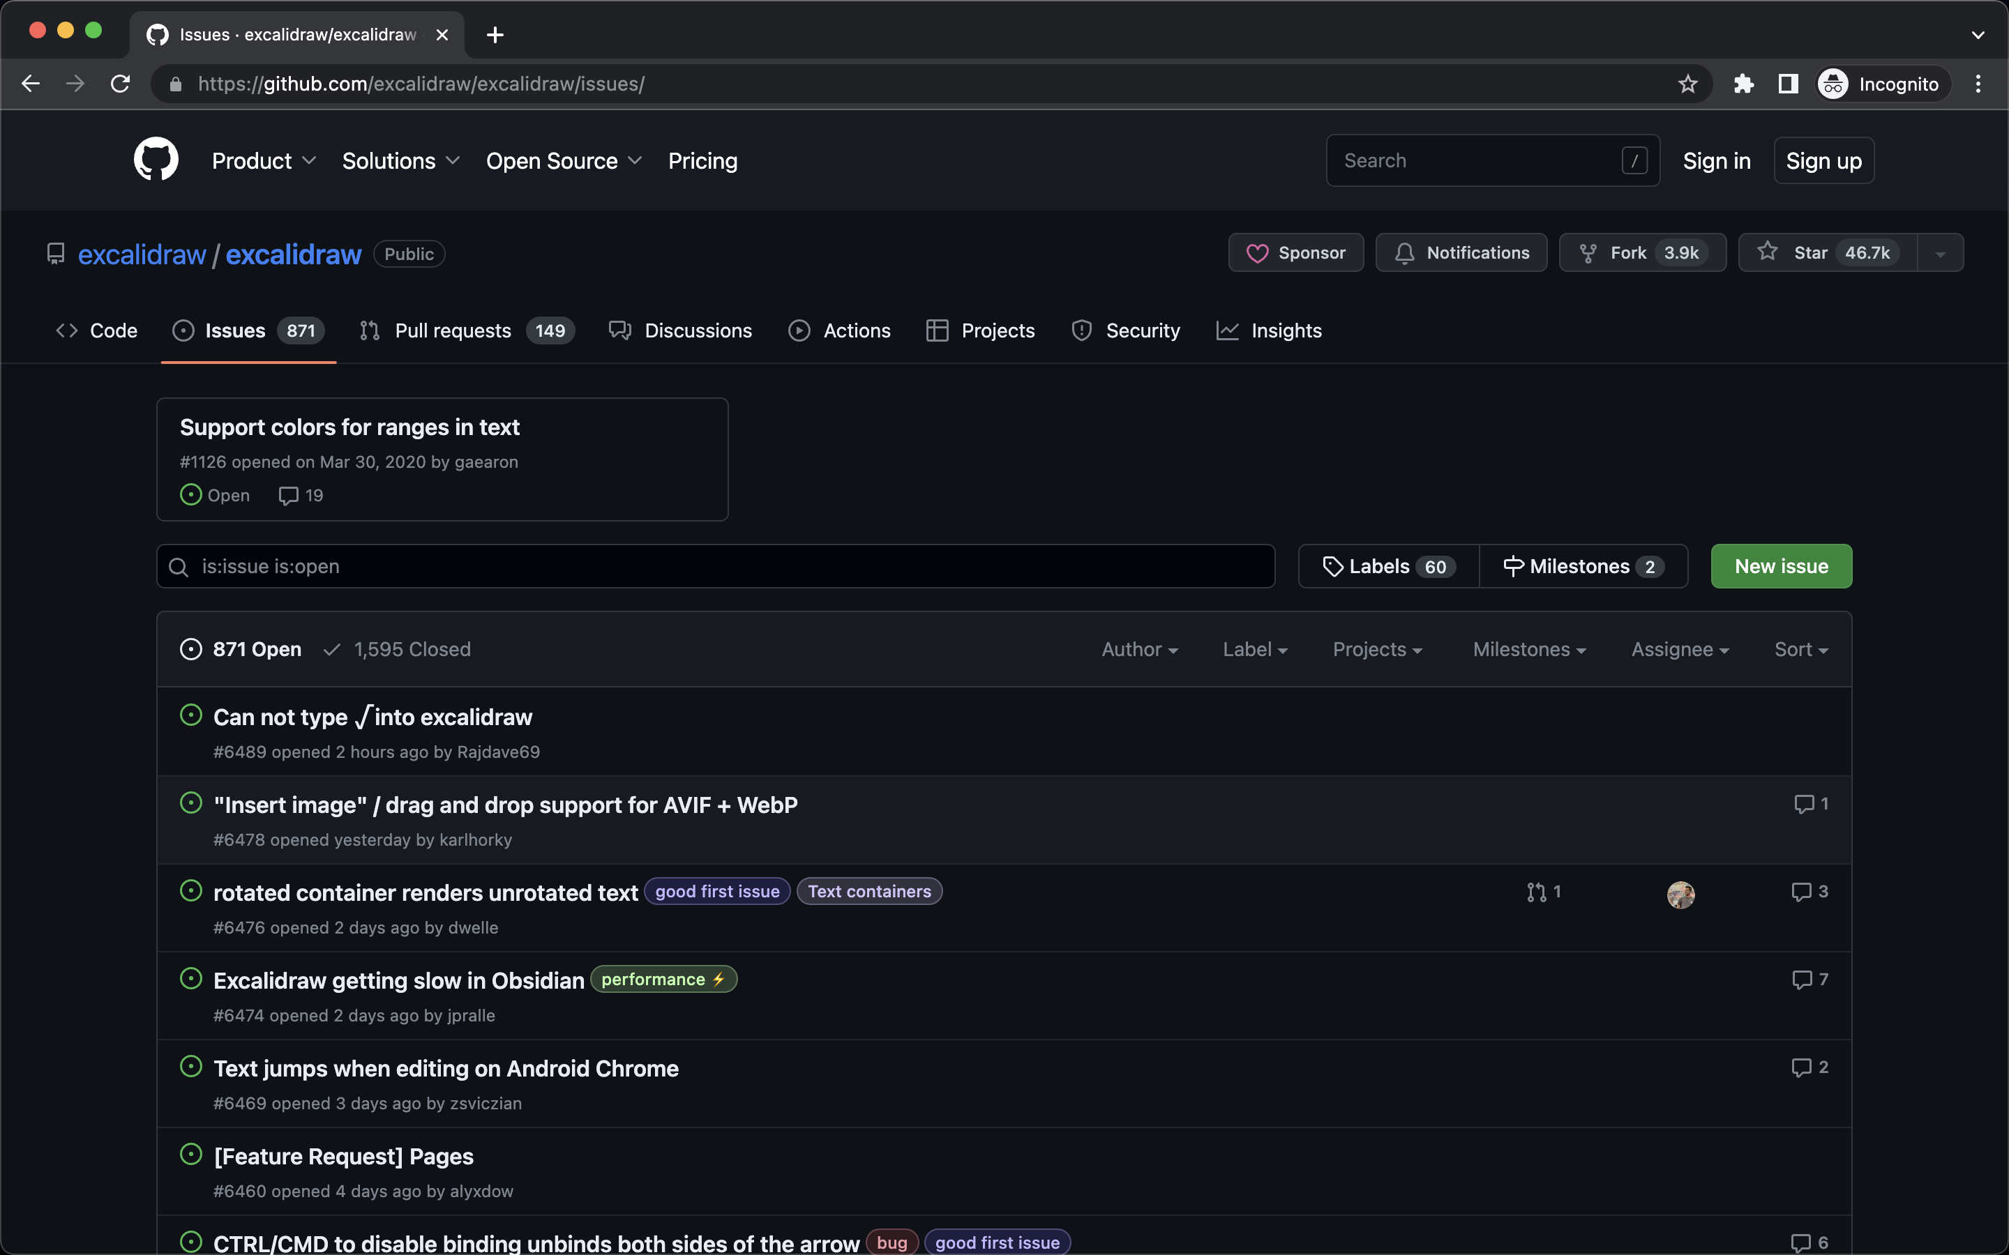This screenshot has height=1255, width=2009.
Task: Click the Text containers label
Action: pyautogui.click(x=869, y=892)
